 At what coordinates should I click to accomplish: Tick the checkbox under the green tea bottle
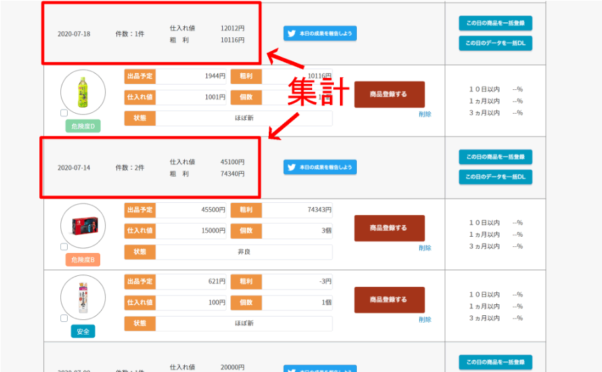(x=64, y=113)
